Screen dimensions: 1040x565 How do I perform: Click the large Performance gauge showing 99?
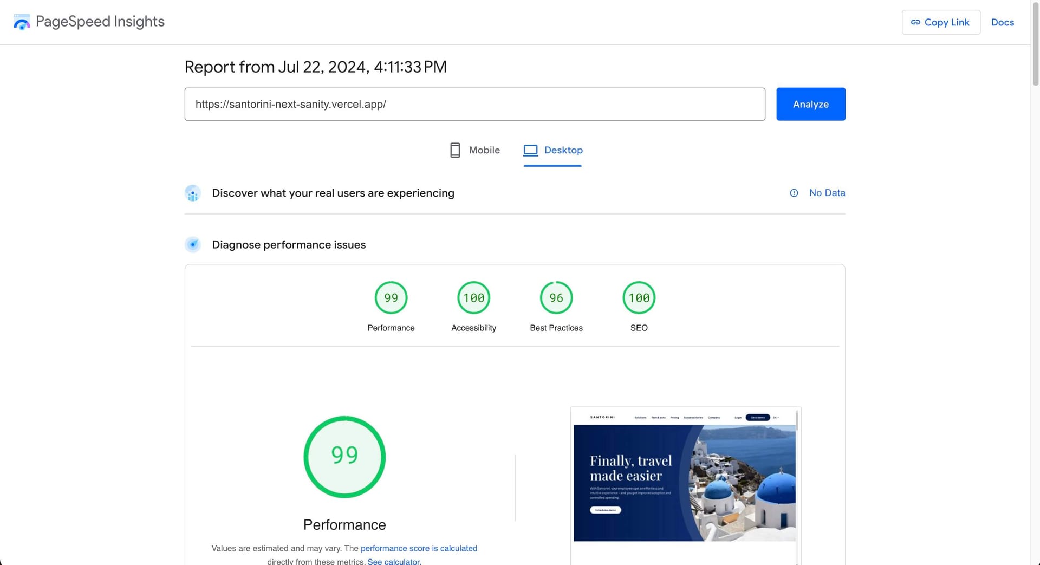click(344, 457)
